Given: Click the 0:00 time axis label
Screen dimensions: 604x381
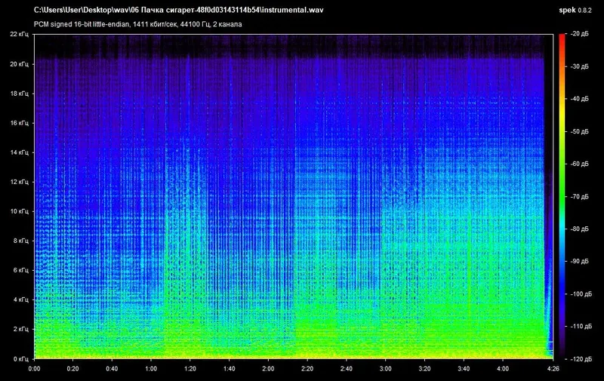Looking at the screenshot, I should 34,369.
